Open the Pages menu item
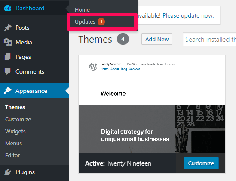Viewport: 236px width, 181px height. [34, 57]
